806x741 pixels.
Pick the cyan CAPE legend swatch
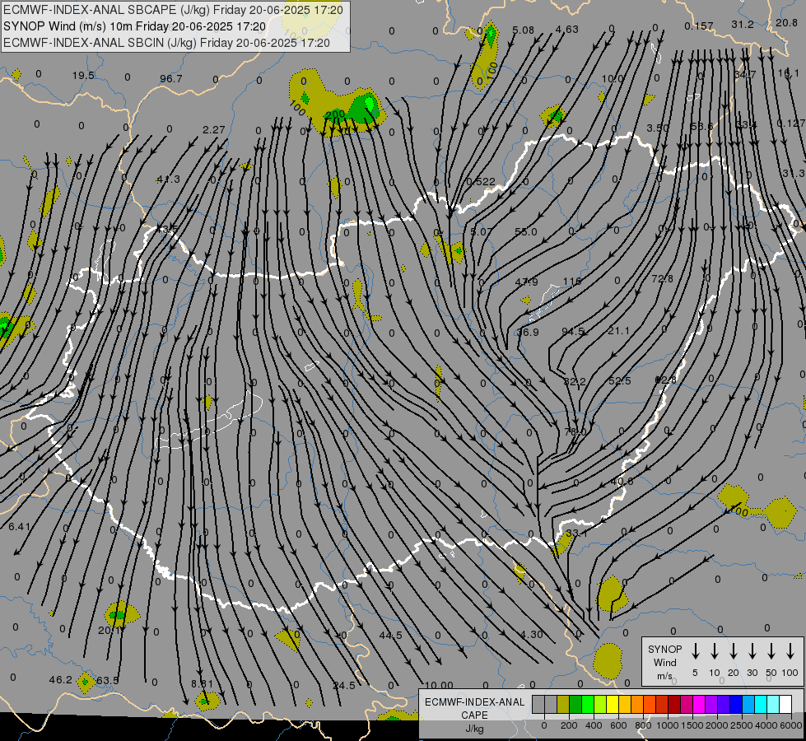[x=760, y=704]
